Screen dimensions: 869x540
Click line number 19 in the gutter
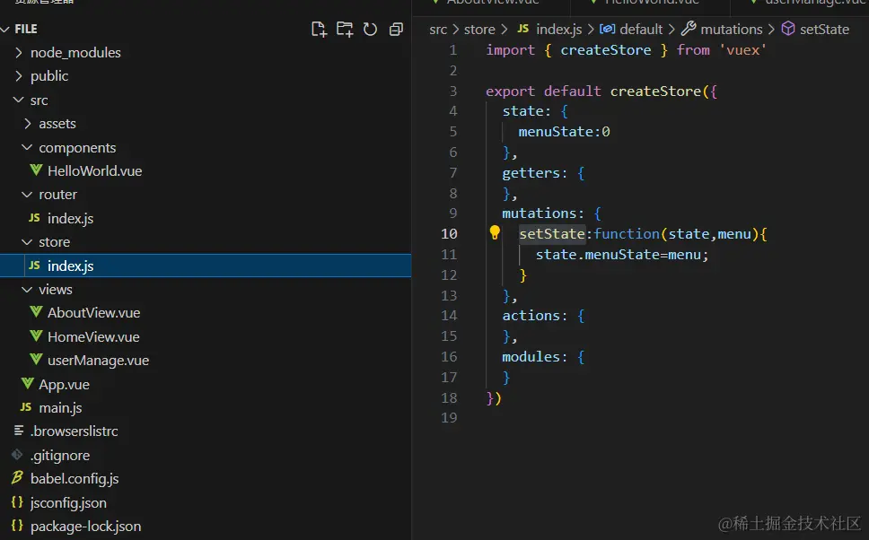click(449, 418)
